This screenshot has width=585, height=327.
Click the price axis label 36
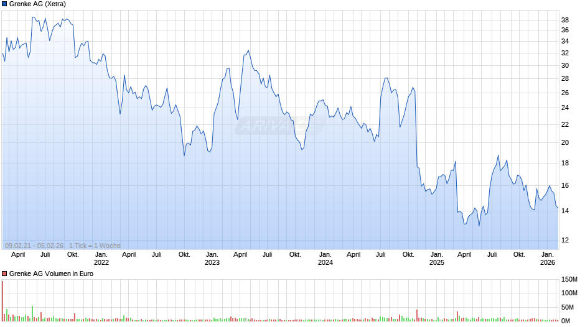tap(565, 30)
